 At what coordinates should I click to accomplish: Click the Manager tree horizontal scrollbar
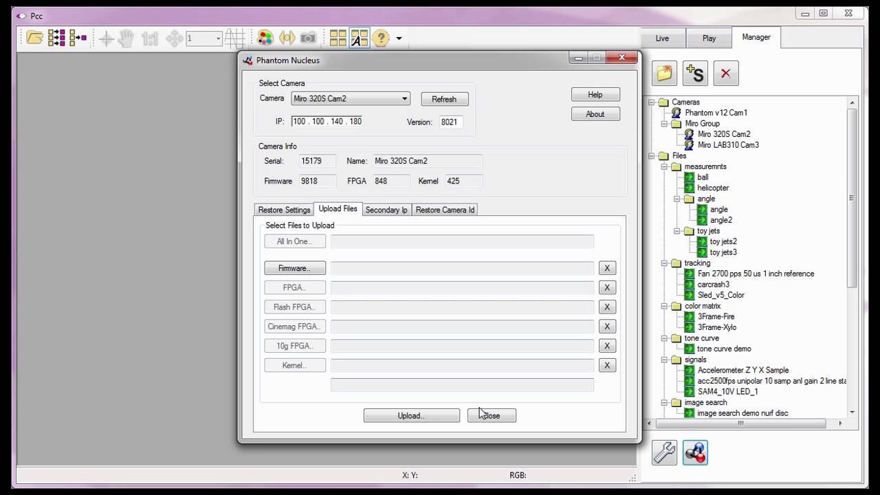(x=741, y=423)
